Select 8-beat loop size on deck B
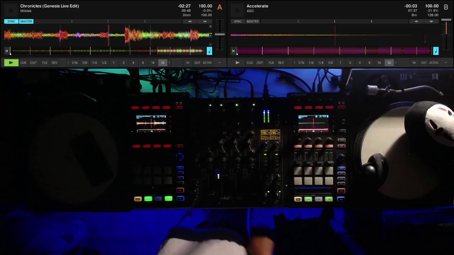Image resolution: width=454 pixels, height=255 pixels. coord(370,63)
